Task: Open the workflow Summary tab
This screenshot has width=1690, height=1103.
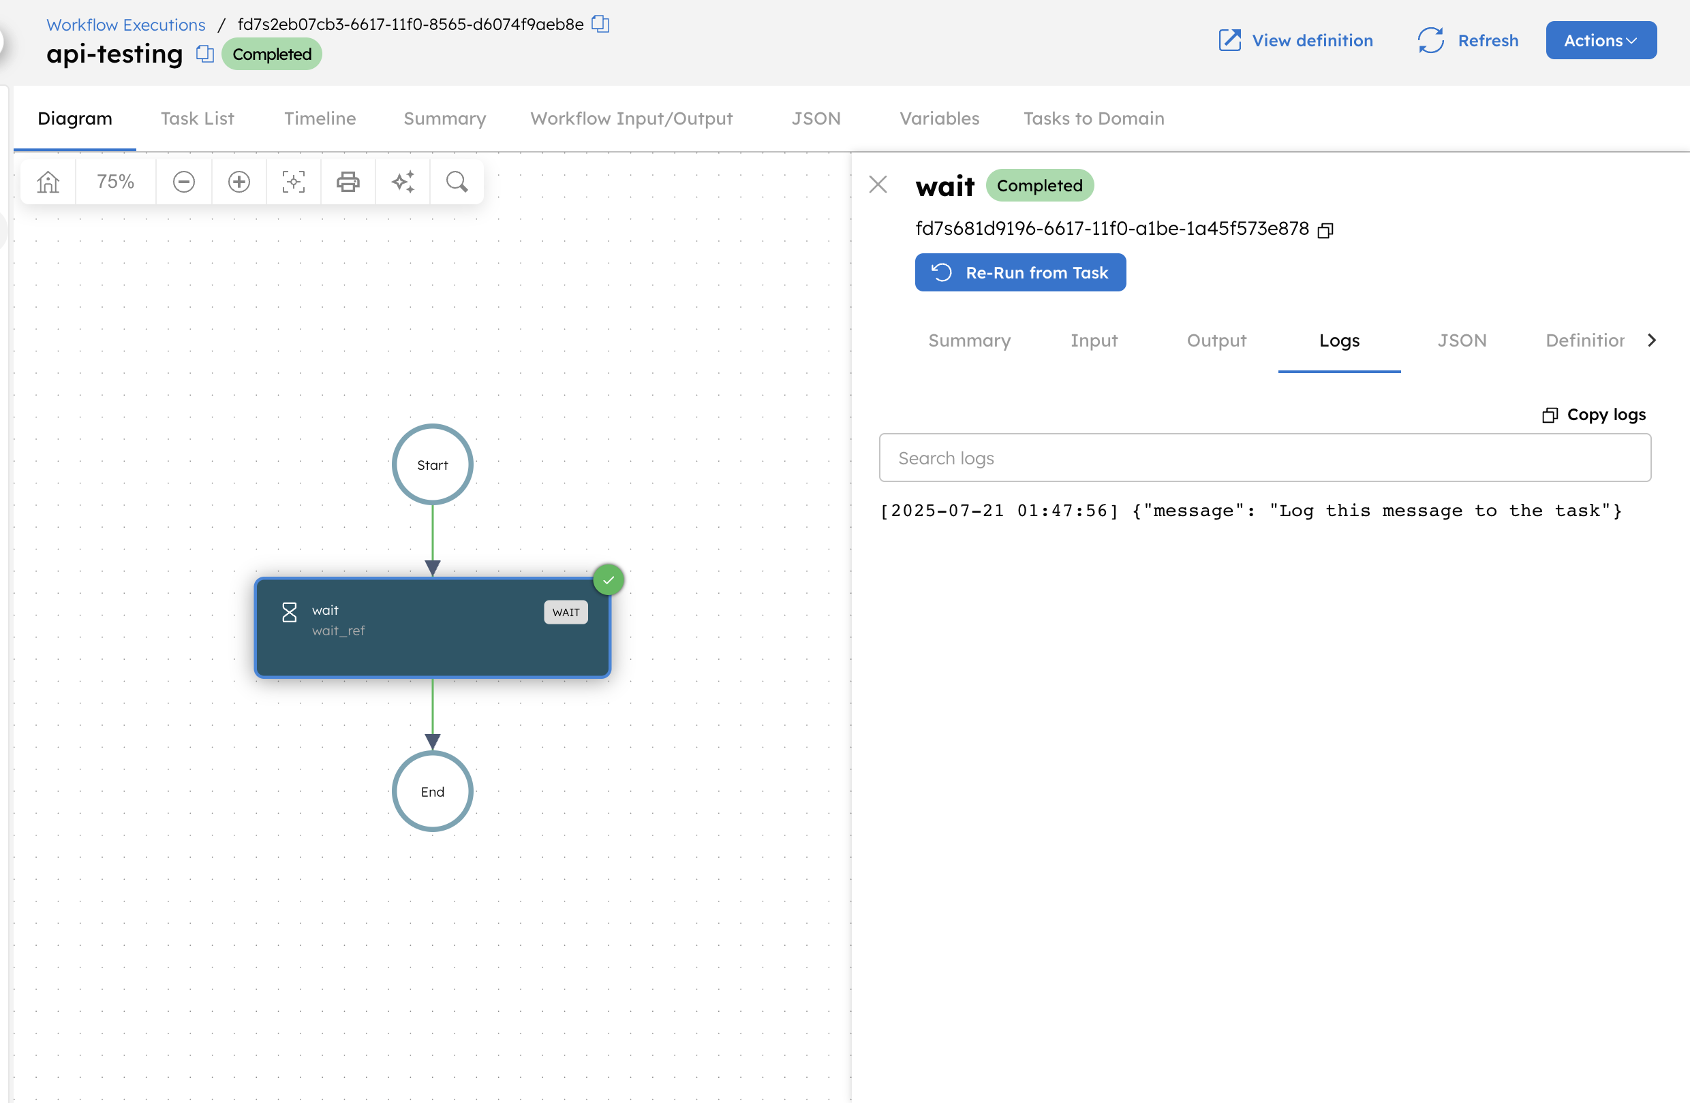Action: point(444,118)
